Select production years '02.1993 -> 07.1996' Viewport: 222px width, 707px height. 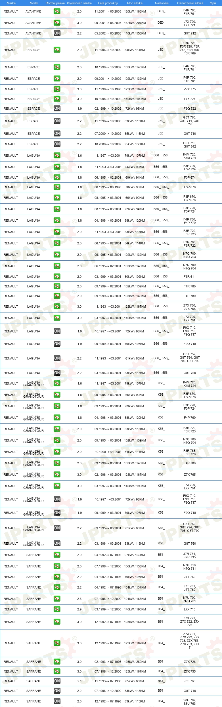pos(108,662)
